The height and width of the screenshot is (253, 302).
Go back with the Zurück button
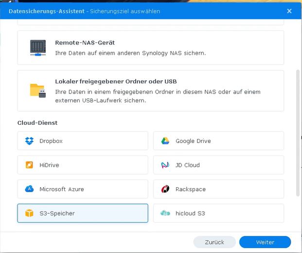pyautogui.click(x=214, y=242)
